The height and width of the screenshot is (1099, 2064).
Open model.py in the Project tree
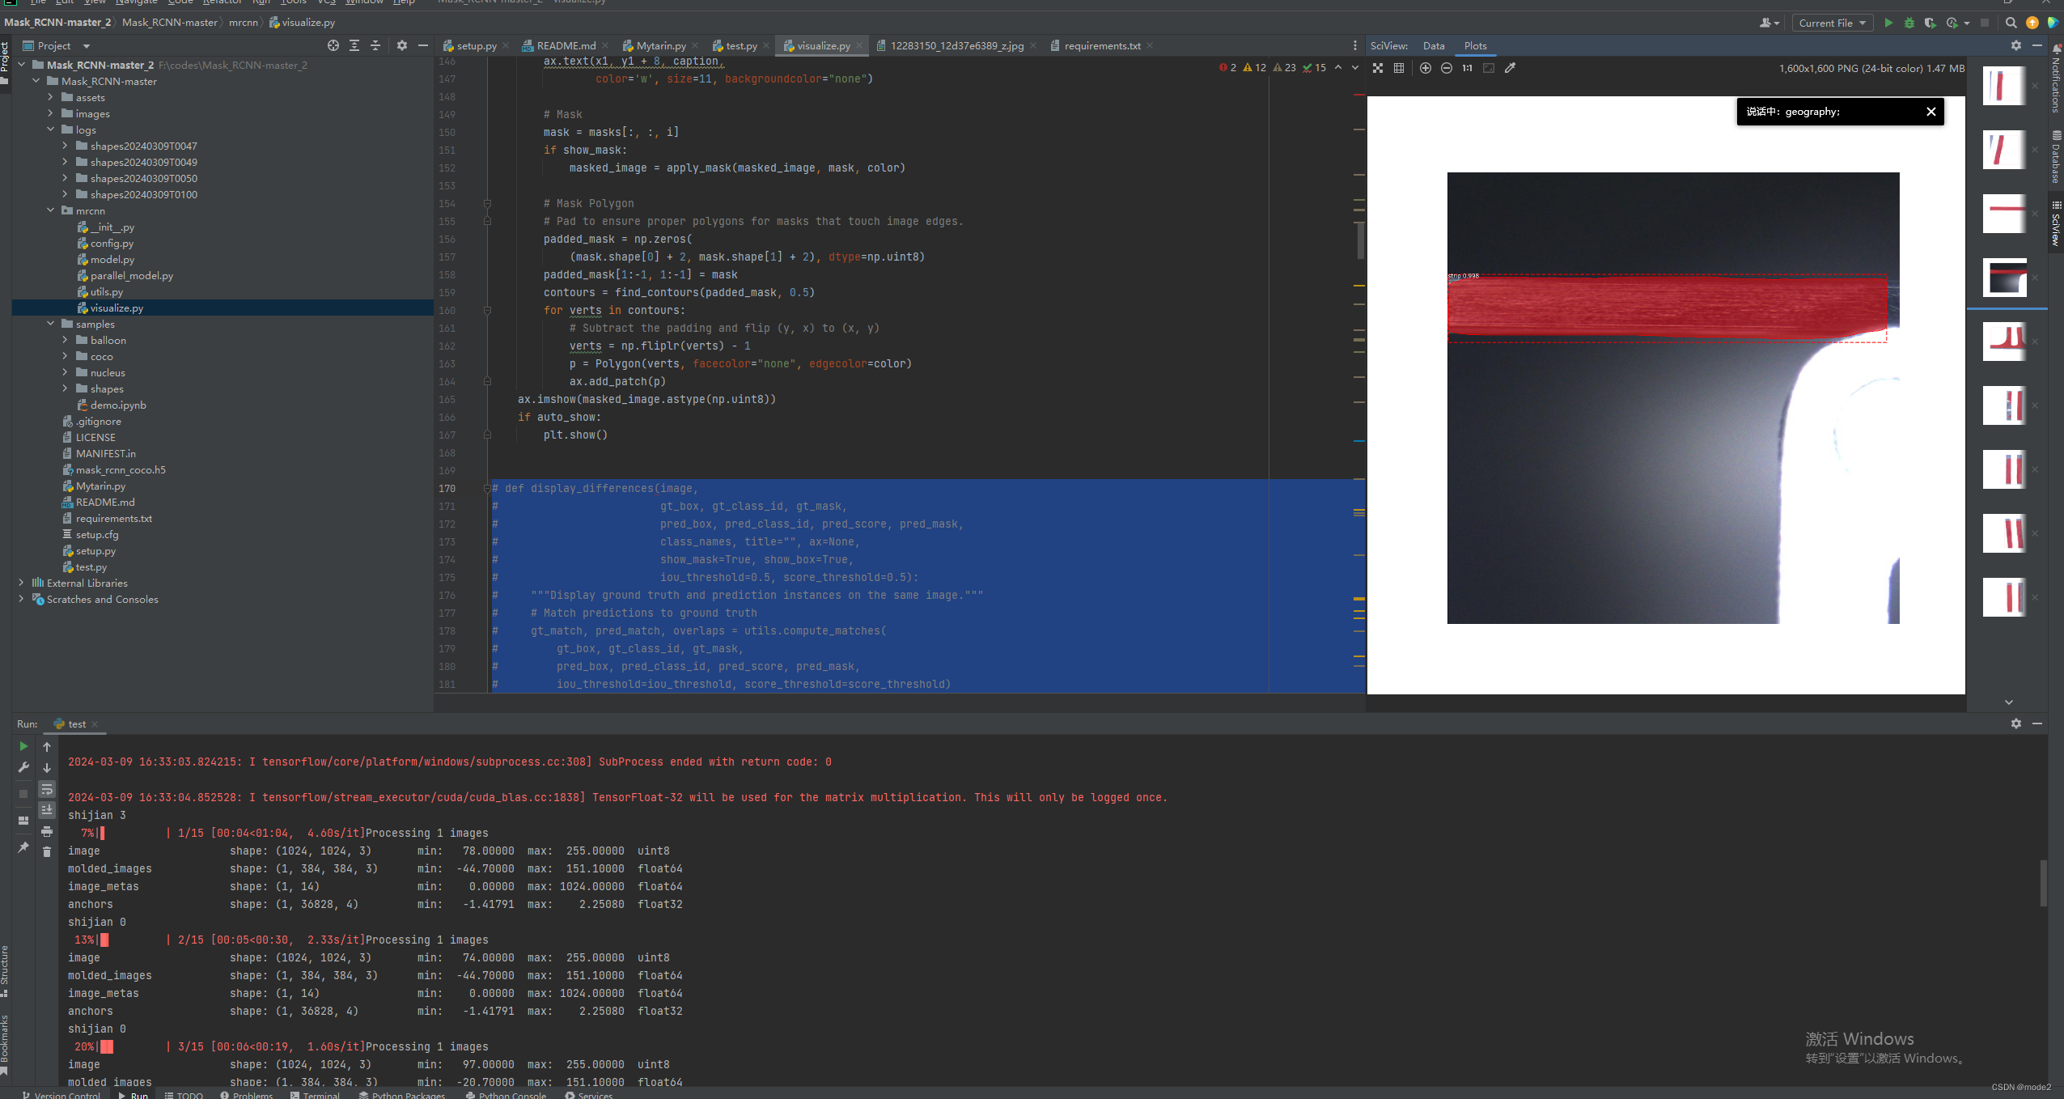112,260
